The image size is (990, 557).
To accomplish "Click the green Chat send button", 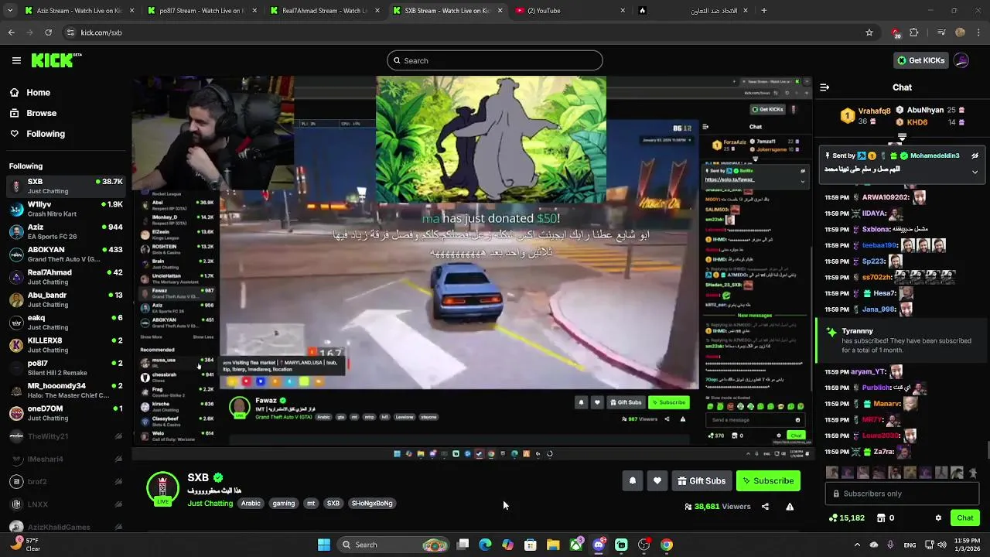I will [x=964, y=518].
